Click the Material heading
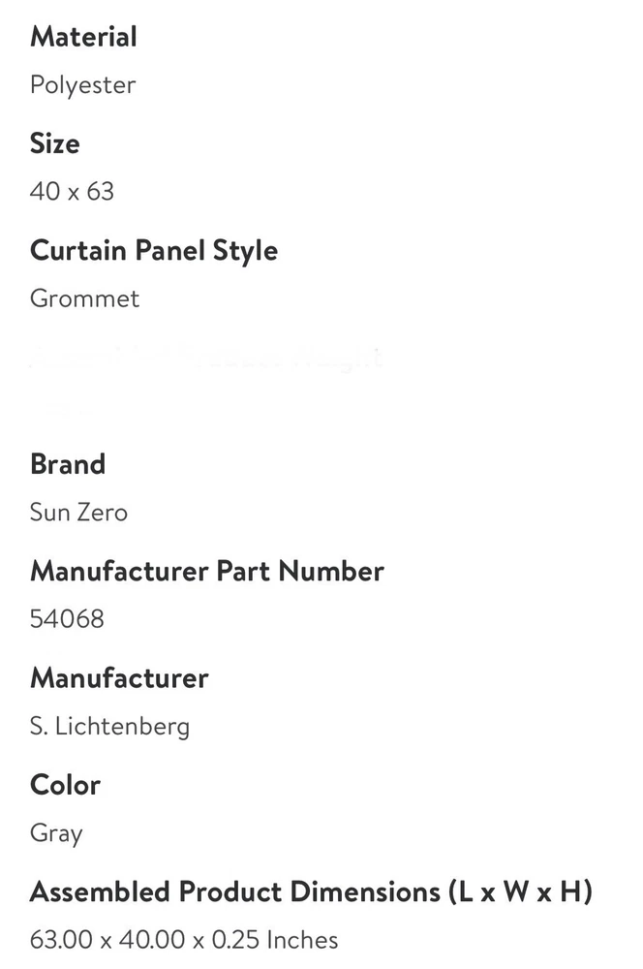The height and width of the screenshot is (969, 643). coord(83,37)
